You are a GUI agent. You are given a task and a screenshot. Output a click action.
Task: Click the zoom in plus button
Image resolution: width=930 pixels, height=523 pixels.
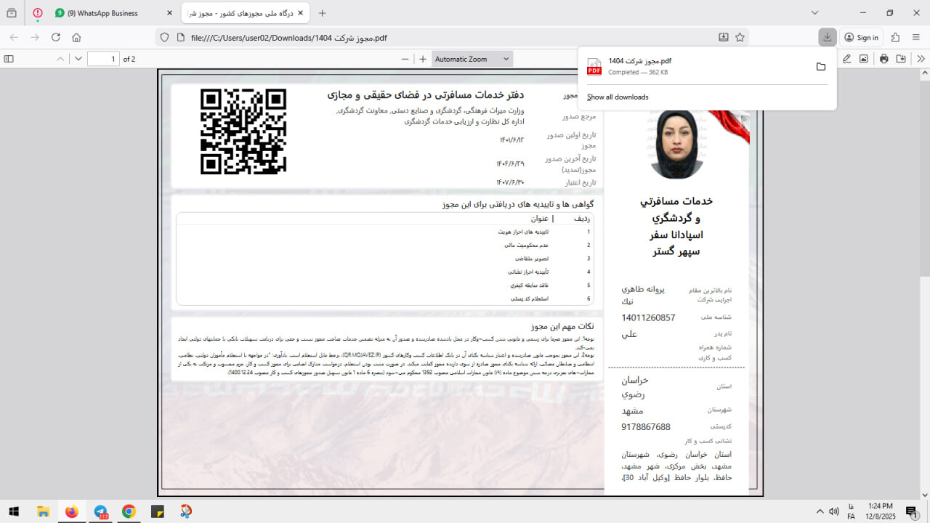(x=423, y=59)
